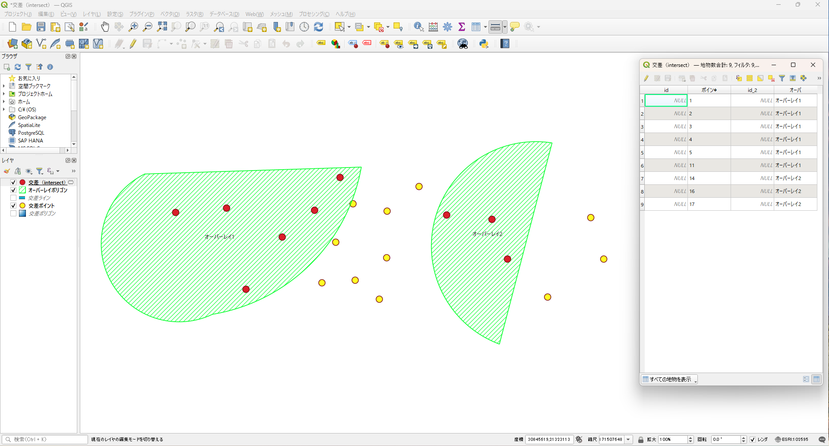Select the Pan Map hand tool
The image size is (829, 446).
tap(105, 27)
